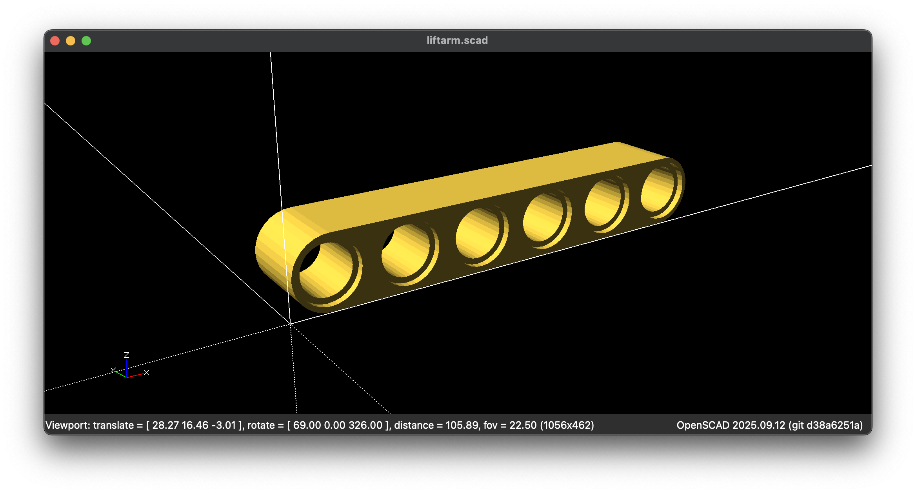
Task: Close the liftarm.scad window with the red button
Action: click(55, 41)
